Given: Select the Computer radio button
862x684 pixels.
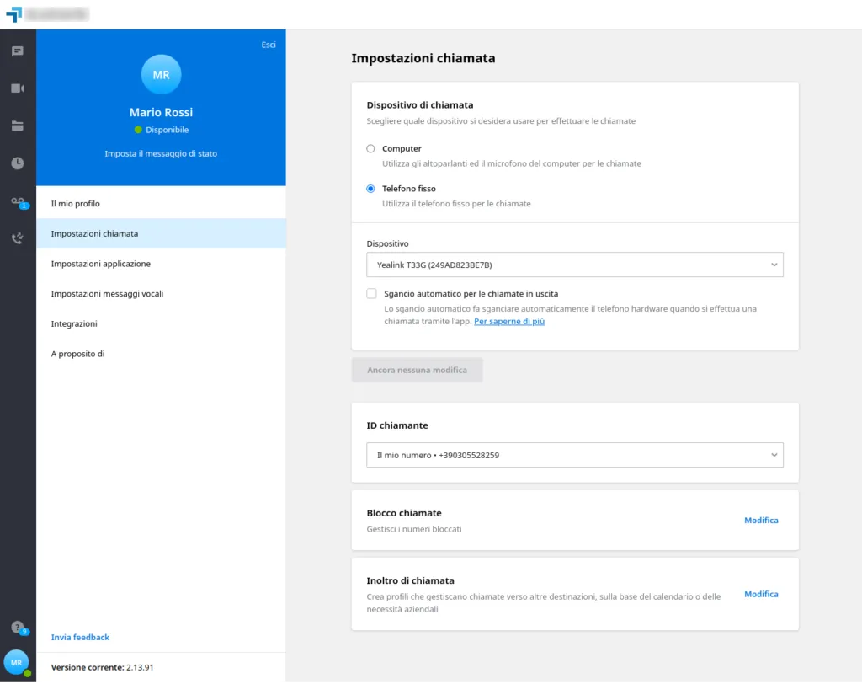Looking at the screenshot, I should coord(370,148).
